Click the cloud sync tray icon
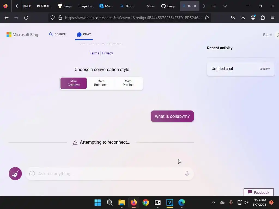This screenshot has width=279, height=209. 222,202
